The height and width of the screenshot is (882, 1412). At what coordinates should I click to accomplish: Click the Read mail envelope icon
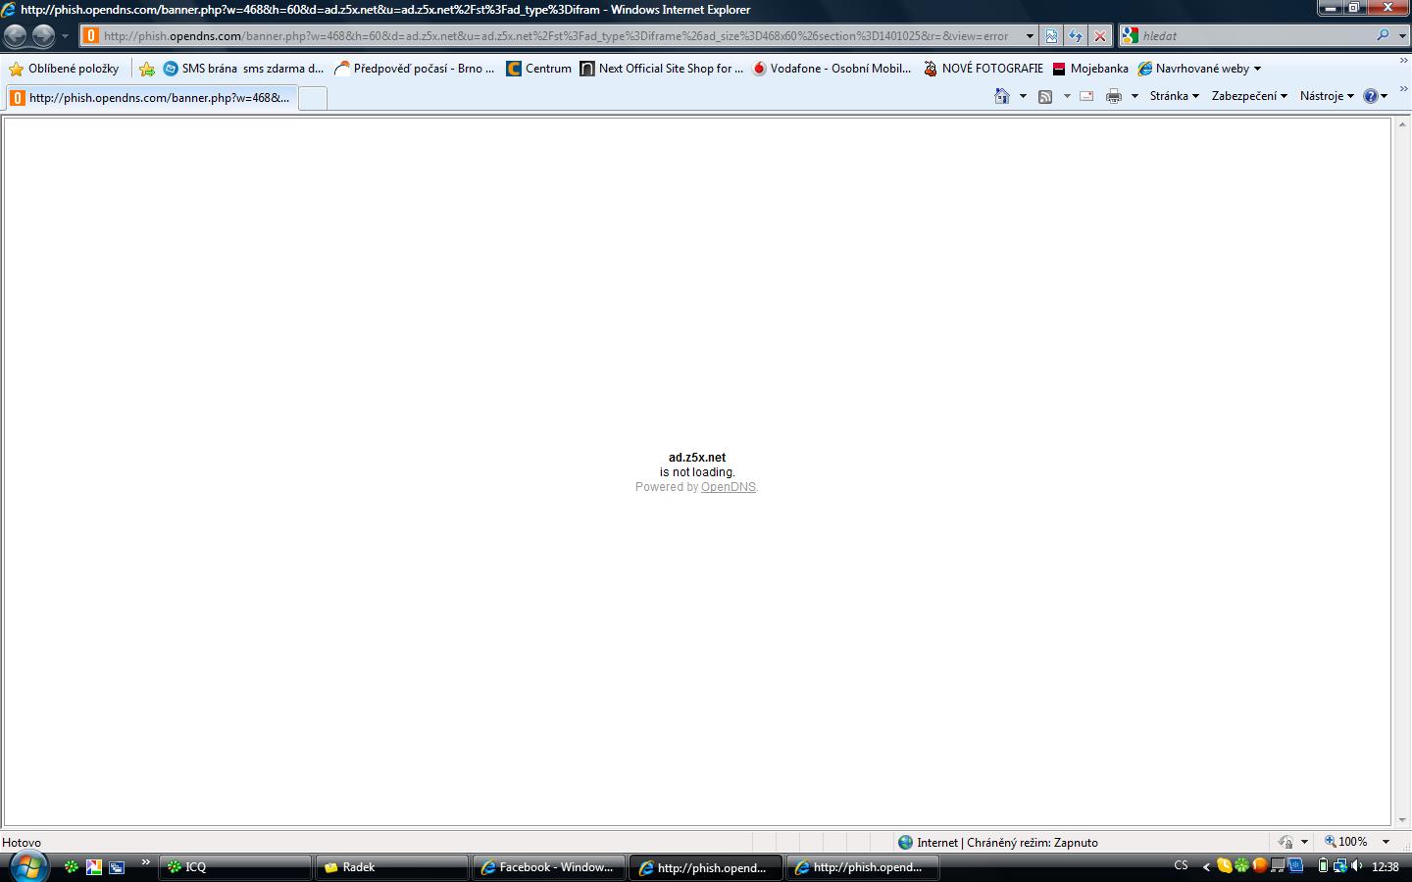pos(1086,96)
